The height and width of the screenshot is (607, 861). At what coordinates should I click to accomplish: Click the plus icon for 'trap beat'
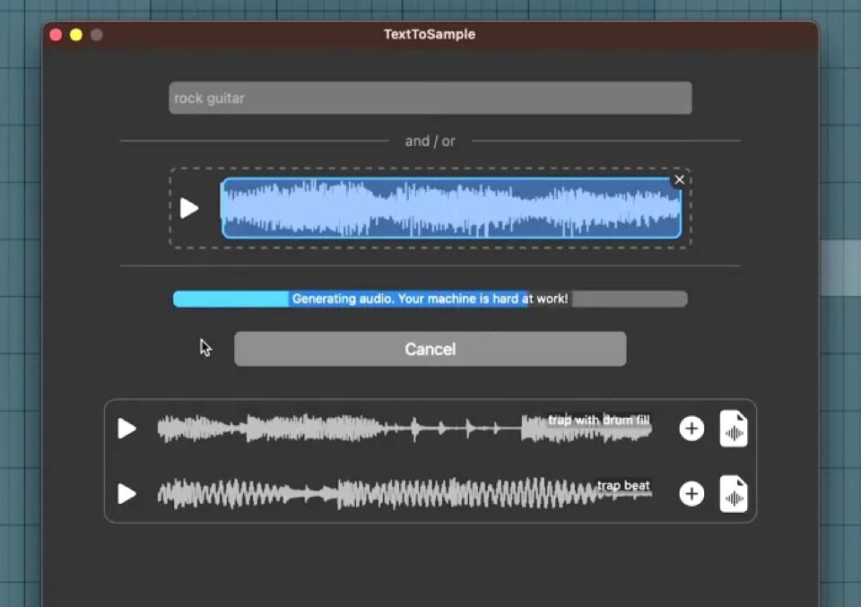691,494
